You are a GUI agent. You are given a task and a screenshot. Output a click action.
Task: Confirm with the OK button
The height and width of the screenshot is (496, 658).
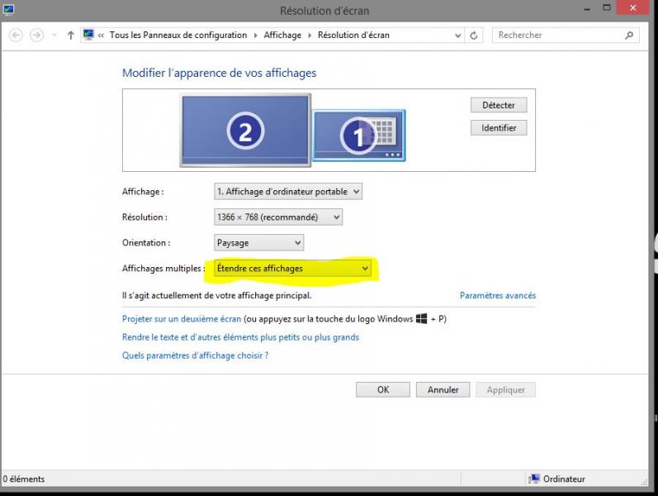(x=383, y=389)
